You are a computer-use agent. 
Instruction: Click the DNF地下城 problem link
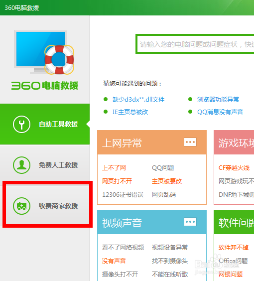point(236,195)
